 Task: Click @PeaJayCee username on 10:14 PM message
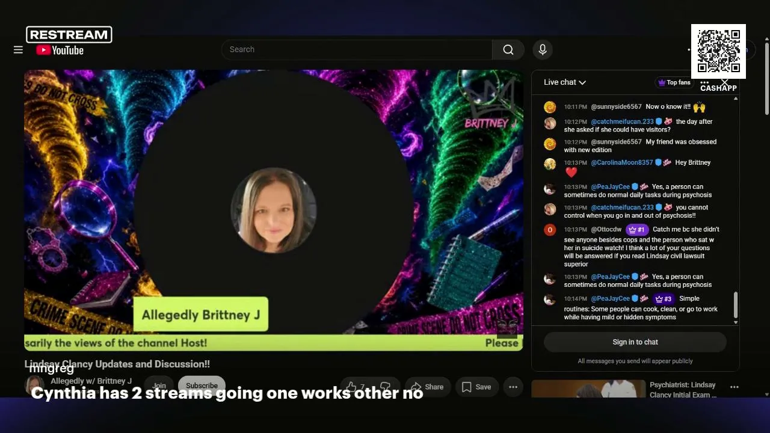[610, 299]
